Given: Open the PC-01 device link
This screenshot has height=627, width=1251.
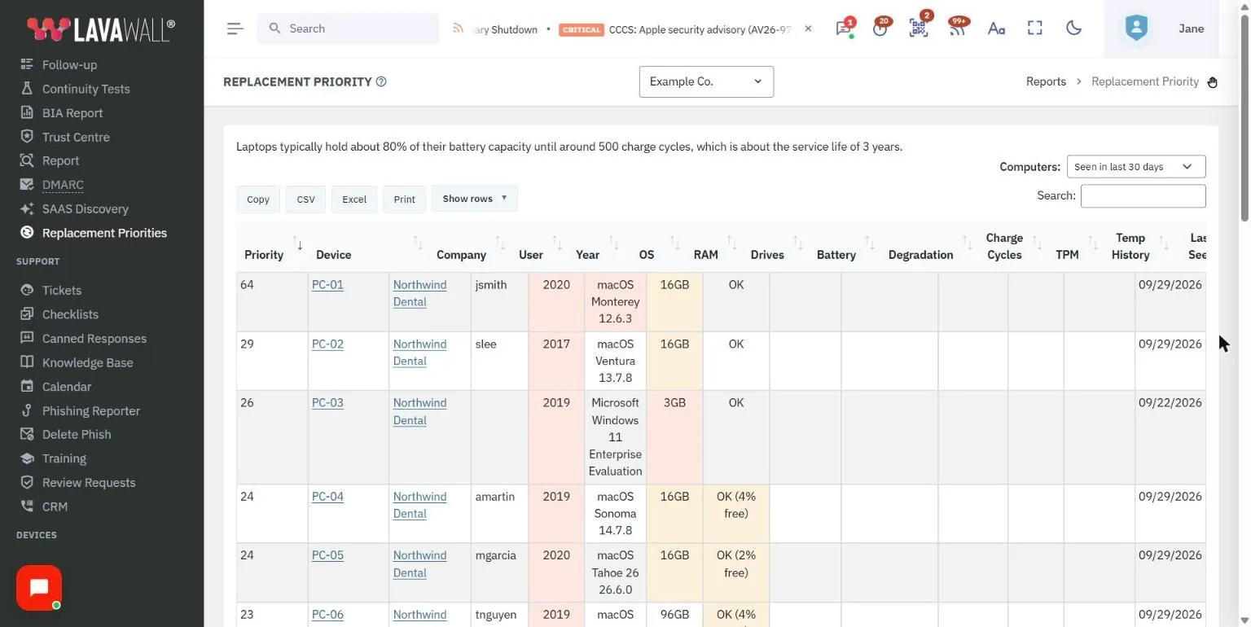Looking at the screenshot, I should (327, 284).
